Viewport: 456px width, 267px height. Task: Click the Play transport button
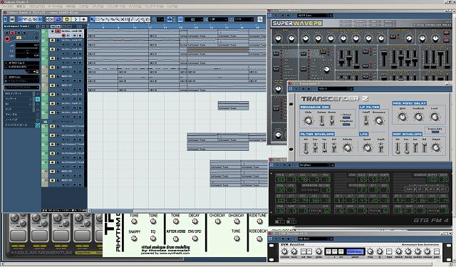[76, 19]
